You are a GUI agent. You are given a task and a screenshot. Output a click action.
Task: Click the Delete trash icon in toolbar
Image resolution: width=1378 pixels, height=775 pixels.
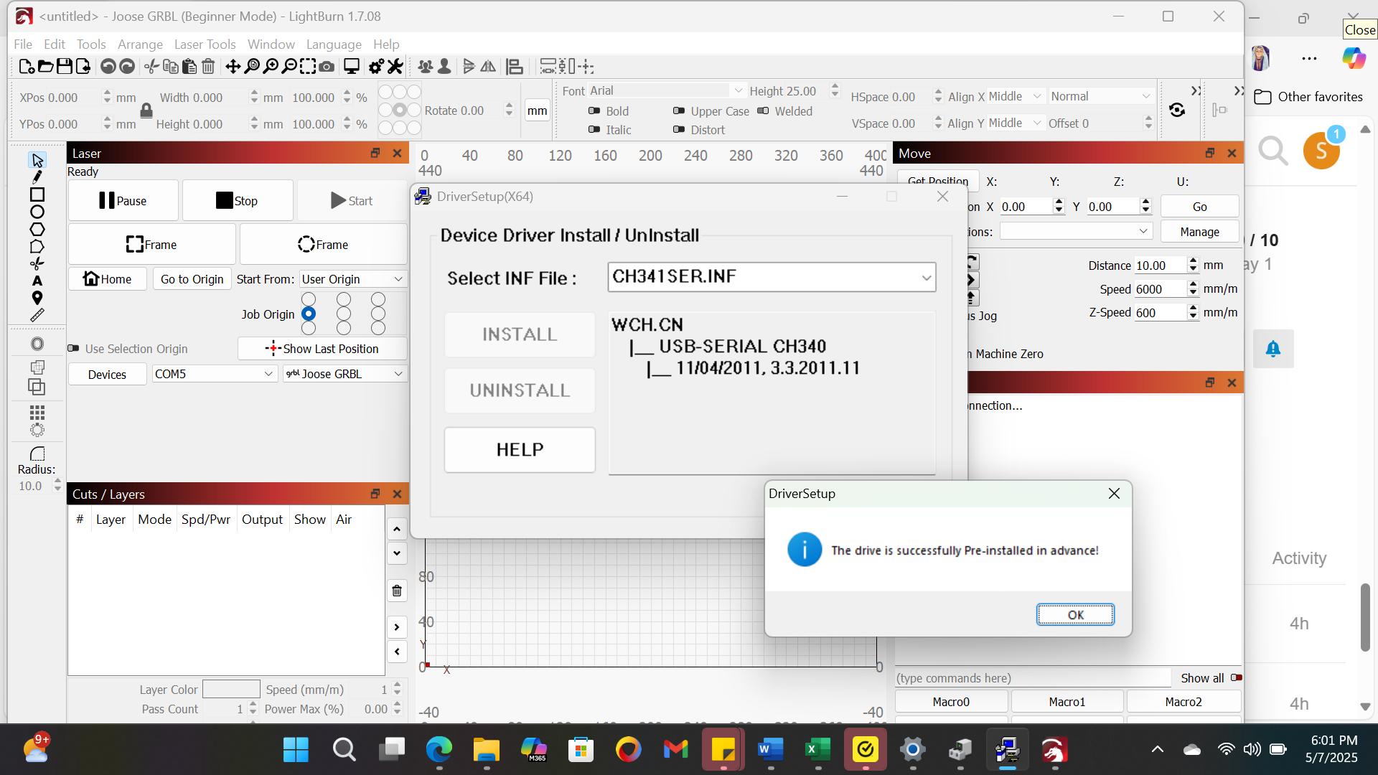pyautogui.click(x=208, y=67)
